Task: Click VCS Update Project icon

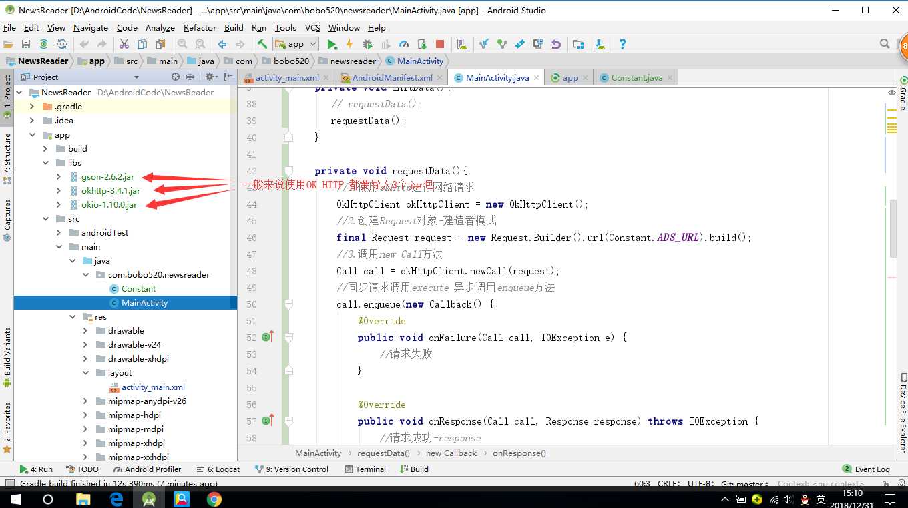Action: click(x=484, y=44)
